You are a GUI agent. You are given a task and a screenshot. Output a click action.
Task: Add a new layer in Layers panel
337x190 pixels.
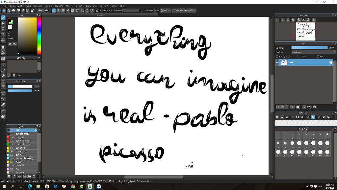(x=278, y=107)
